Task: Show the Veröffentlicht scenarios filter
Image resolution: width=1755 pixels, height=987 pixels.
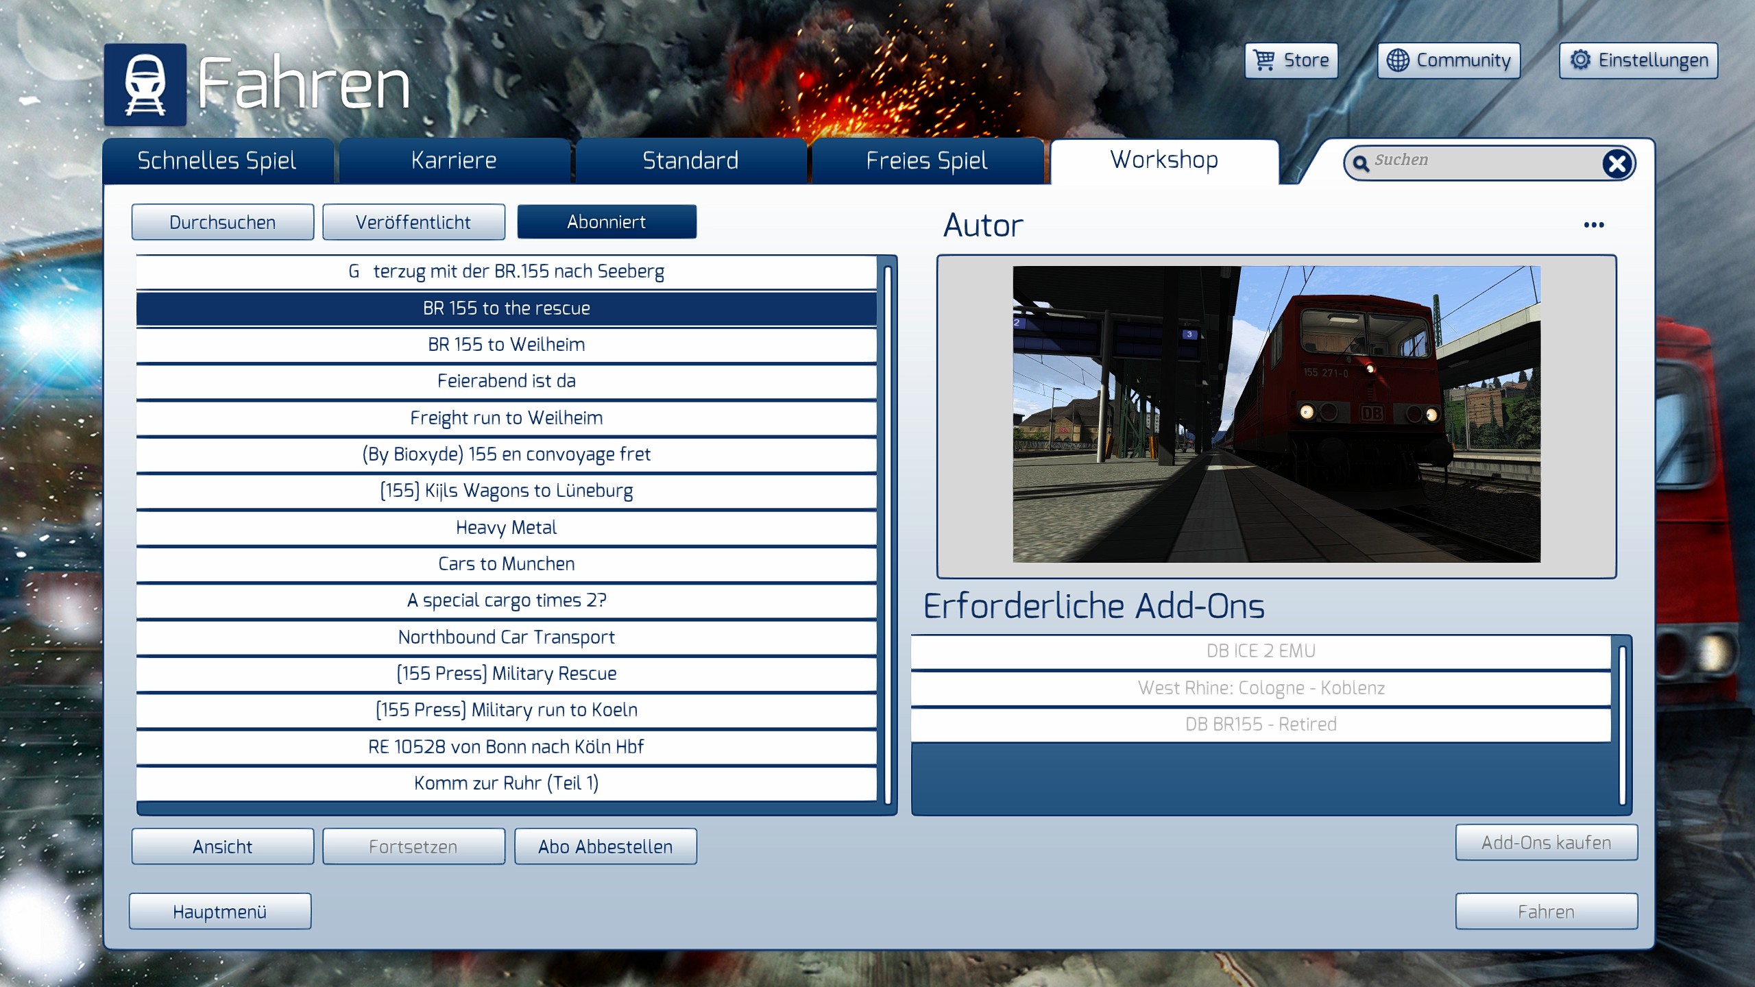Action: click(413, 222)
